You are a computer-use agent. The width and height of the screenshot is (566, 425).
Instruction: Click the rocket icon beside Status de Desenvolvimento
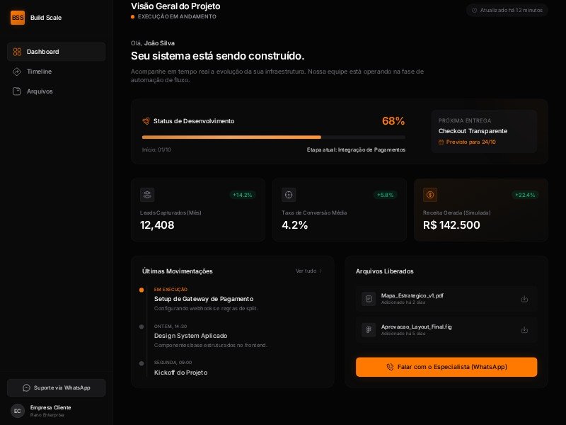coord(146,121)
